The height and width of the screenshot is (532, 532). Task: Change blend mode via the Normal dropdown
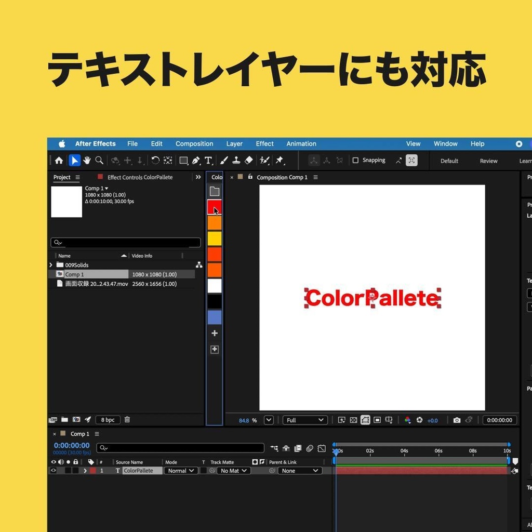click(181, 470)
